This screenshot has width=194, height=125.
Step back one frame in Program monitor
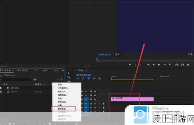[154, 65]
